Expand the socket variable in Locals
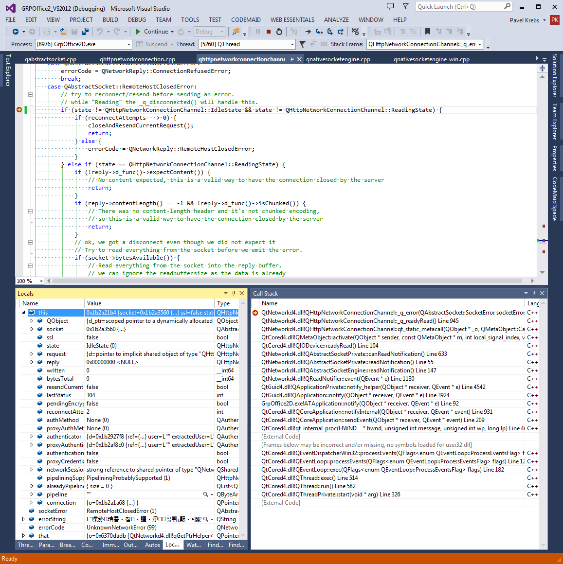This screenshot has width=563, height=564. point(32,329)
